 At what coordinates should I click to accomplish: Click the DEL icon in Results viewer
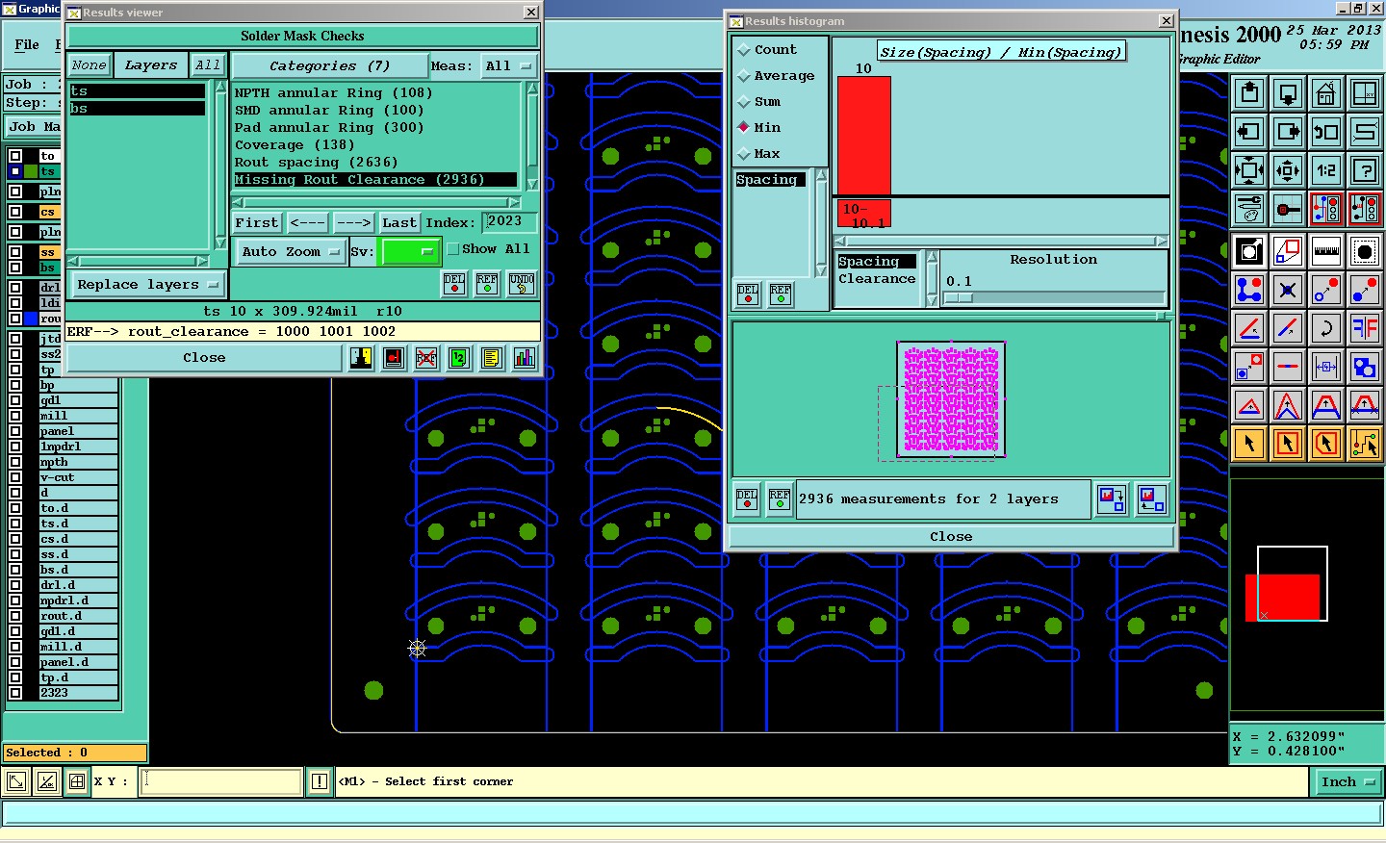pyautogui.click(x=454, y=284)
